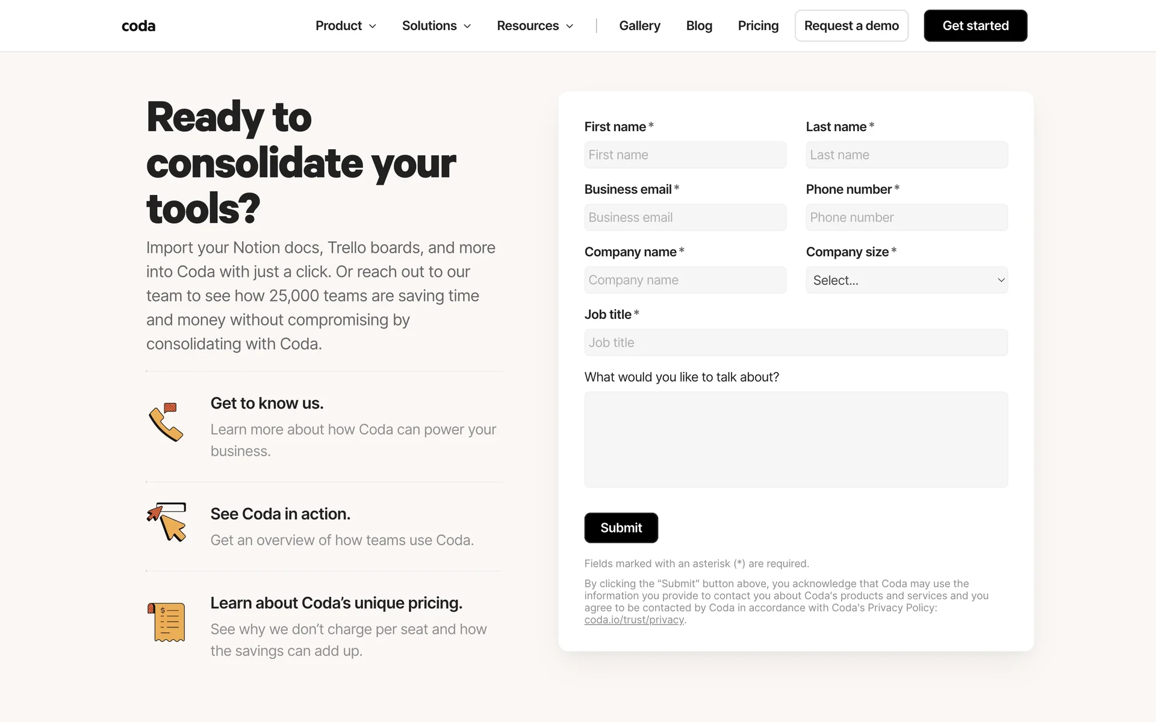Image resolution: width=1156 pixels, height=722 pixels.
Task: Open the Company size select box
Action: click(x=907, y=280)
